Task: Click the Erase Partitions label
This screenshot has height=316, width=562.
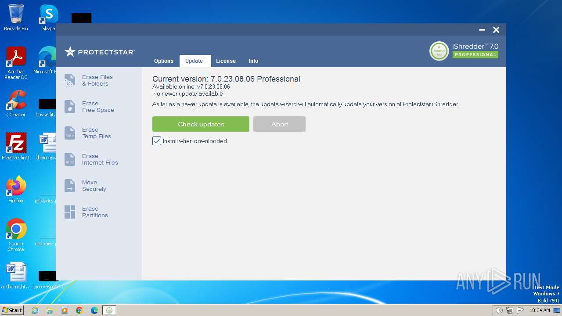Action: [95, 212]
